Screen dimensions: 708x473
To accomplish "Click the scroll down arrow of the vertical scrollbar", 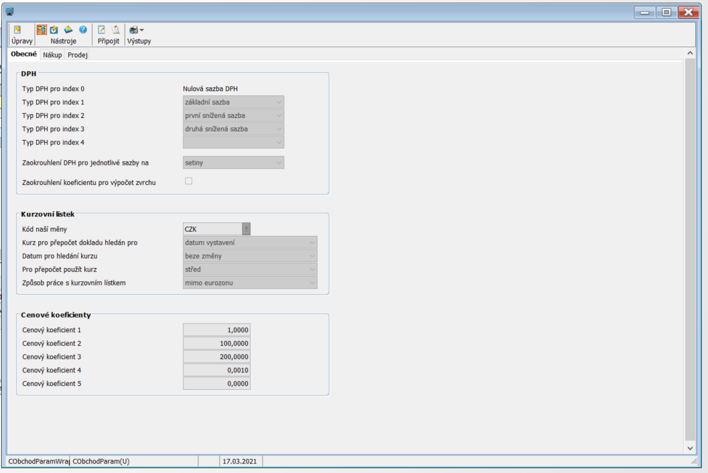I will [691, 448].
